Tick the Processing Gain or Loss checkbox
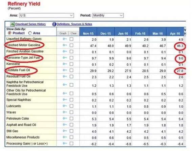 point(71,144)
